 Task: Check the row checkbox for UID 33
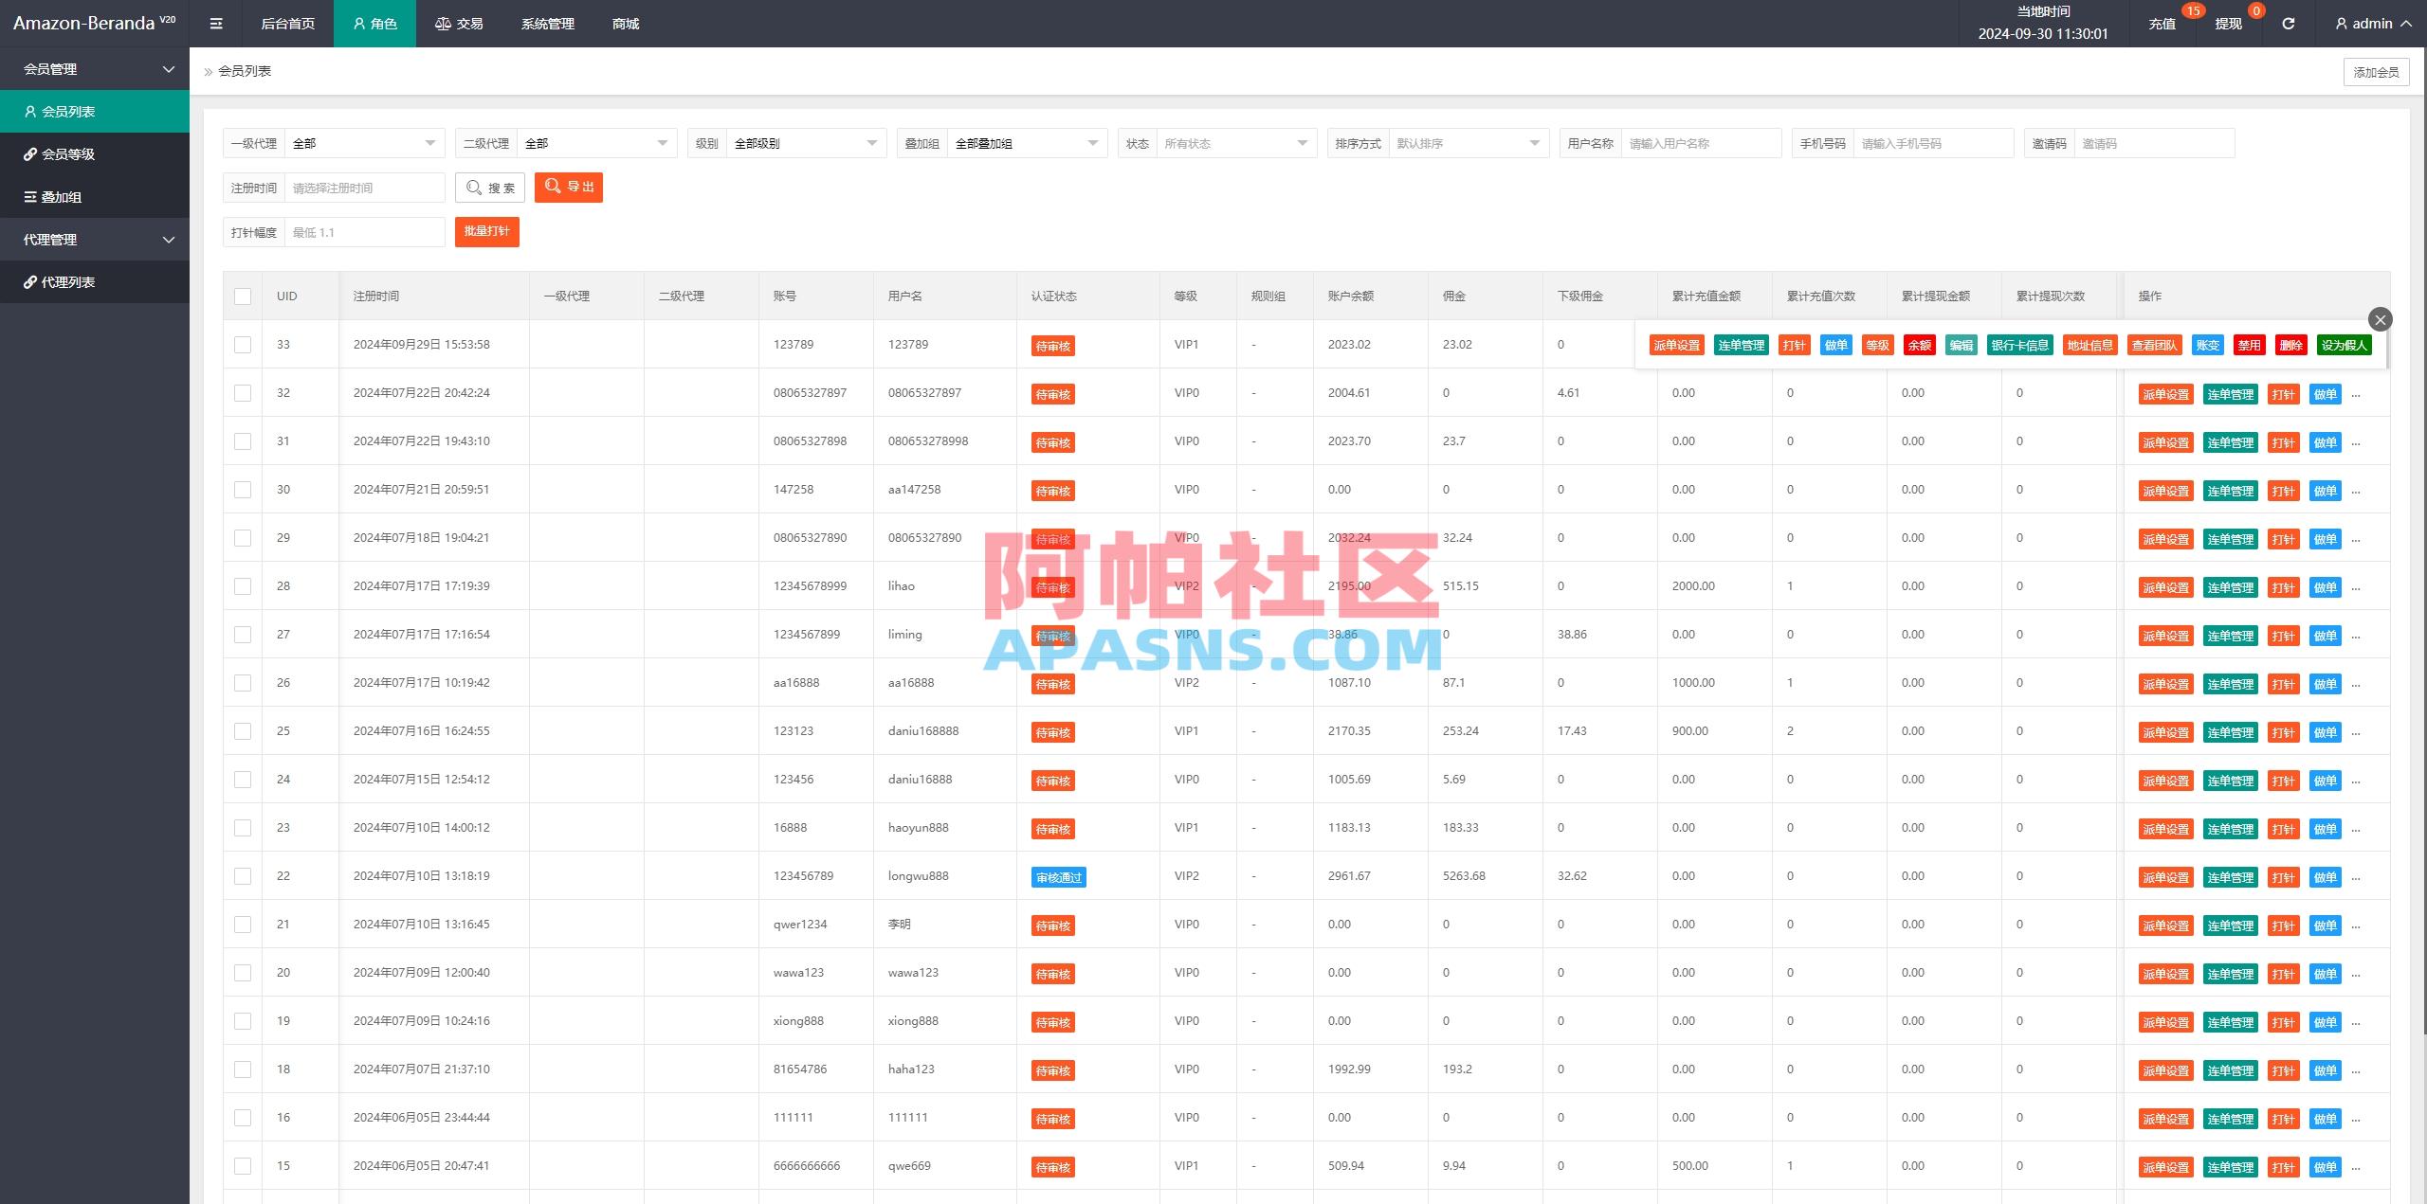[x=243, y=345]
